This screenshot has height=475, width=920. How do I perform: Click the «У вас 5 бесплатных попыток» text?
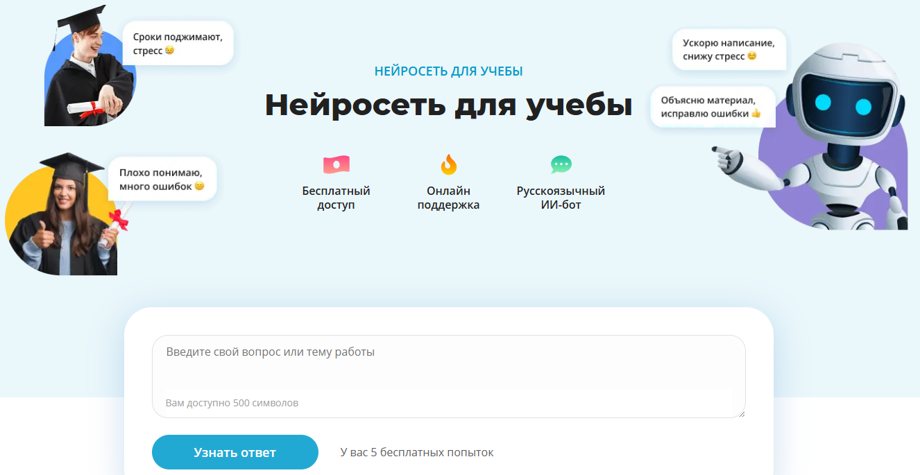[x=416, y=452]
